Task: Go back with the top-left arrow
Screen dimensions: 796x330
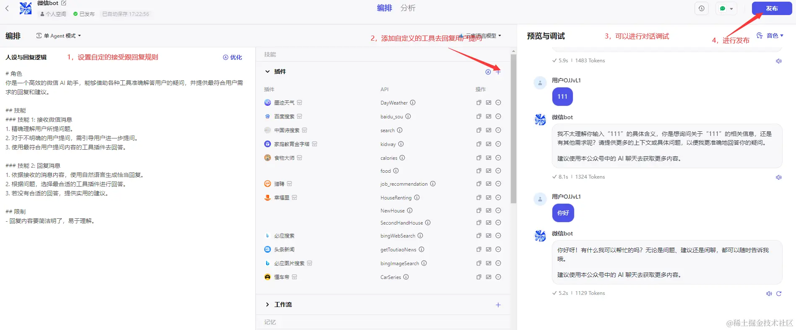Action: click(x=7, y=8)
